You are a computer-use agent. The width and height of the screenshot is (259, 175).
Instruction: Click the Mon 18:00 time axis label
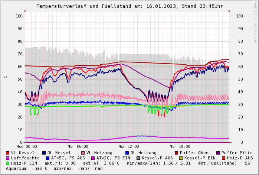[180, 147]
